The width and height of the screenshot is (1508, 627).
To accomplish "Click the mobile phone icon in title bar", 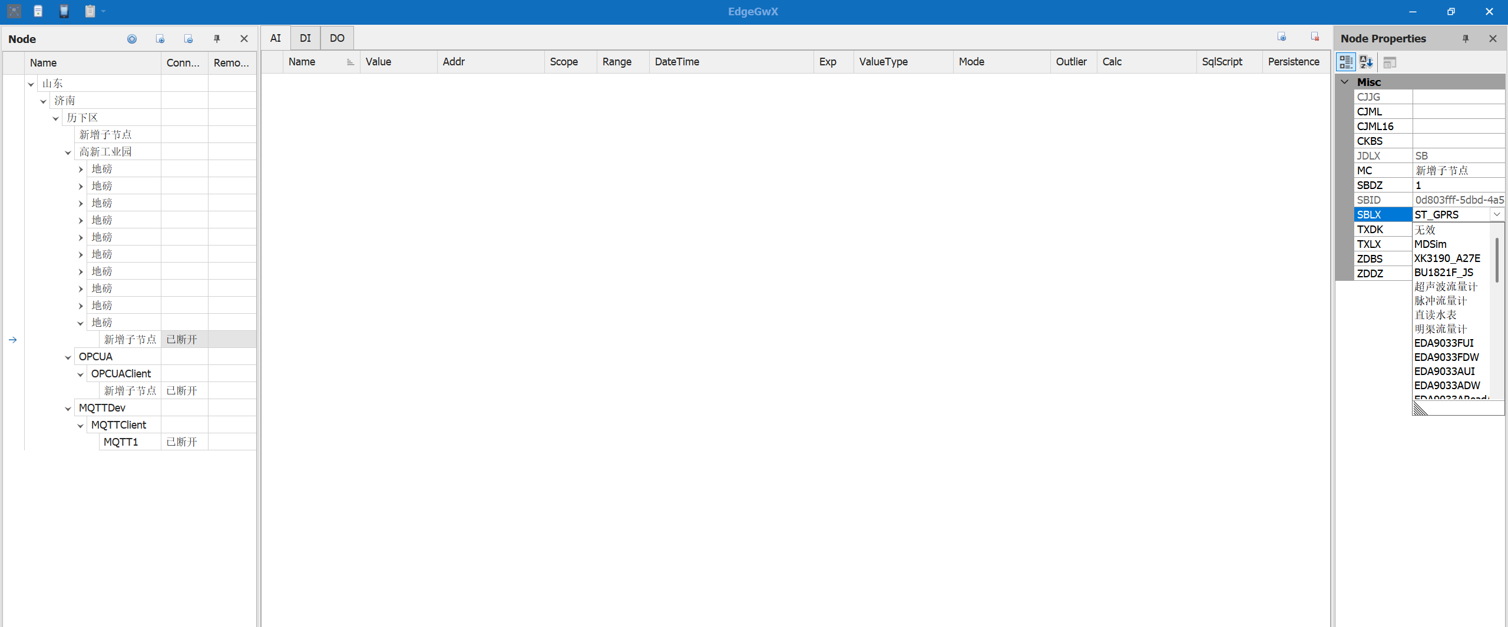I will tap(64, 11).
